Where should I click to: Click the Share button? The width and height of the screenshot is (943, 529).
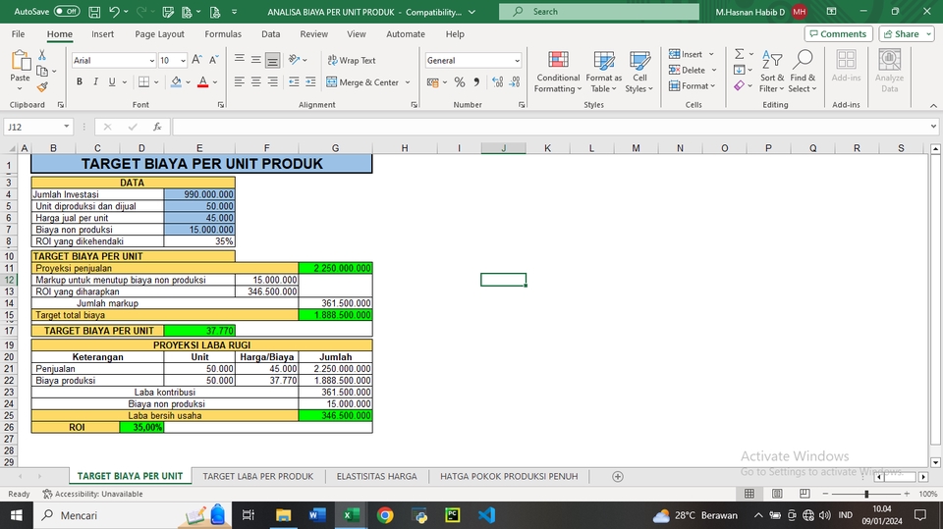click(906, 34)
